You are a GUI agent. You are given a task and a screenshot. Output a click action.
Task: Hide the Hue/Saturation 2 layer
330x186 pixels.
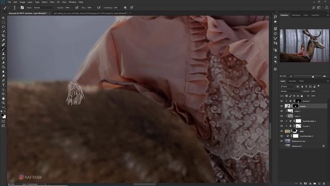pyautogui.click(x=282, y=136)
